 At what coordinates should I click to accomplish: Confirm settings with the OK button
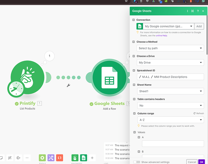tap(201, 162)
